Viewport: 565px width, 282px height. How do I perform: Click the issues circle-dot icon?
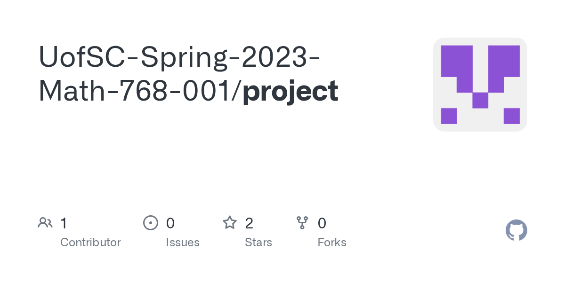coord(150,223)
